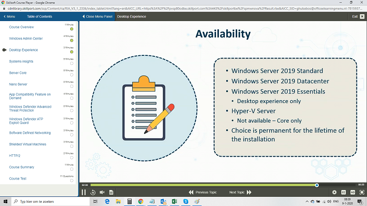Click the X icon beside Exit
367x206 pixels.
(x=362, y=16)
